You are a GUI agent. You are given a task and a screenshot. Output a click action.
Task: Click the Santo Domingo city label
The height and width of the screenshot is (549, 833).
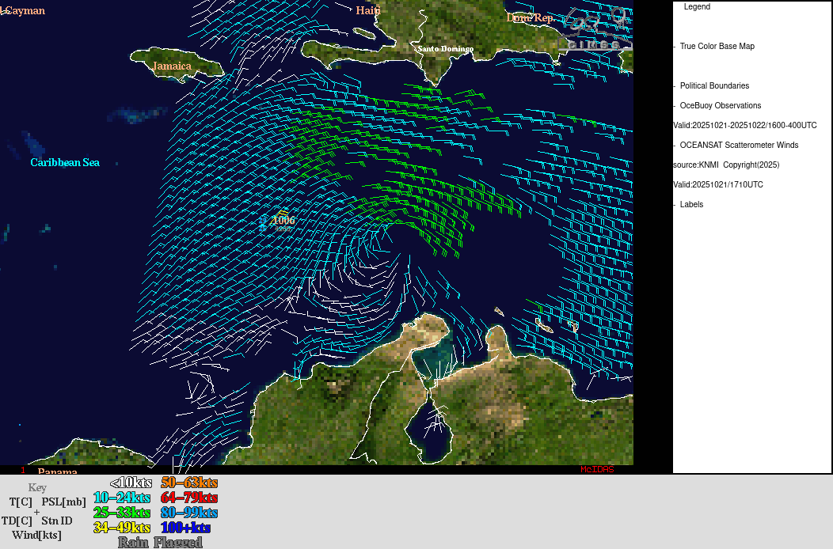[x=445, y=49]
